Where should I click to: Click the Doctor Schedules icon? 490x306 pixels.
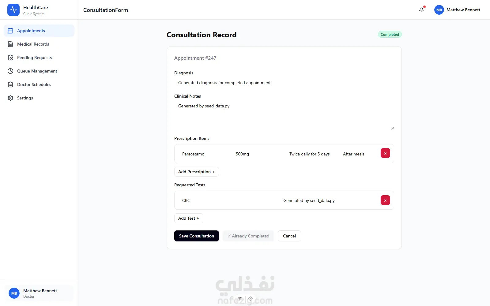(x=10, y=84)
